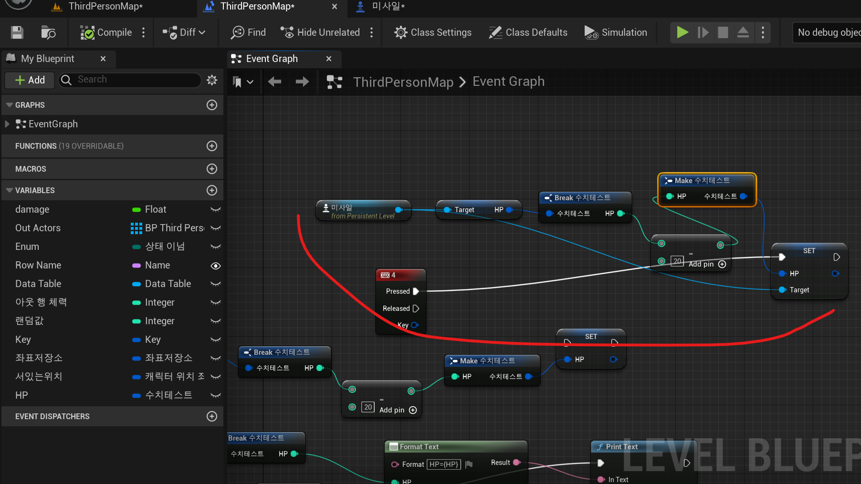Open Find in Content Browser icon
The height and width of the screenshot is (484, 861).
coord(48,32)
